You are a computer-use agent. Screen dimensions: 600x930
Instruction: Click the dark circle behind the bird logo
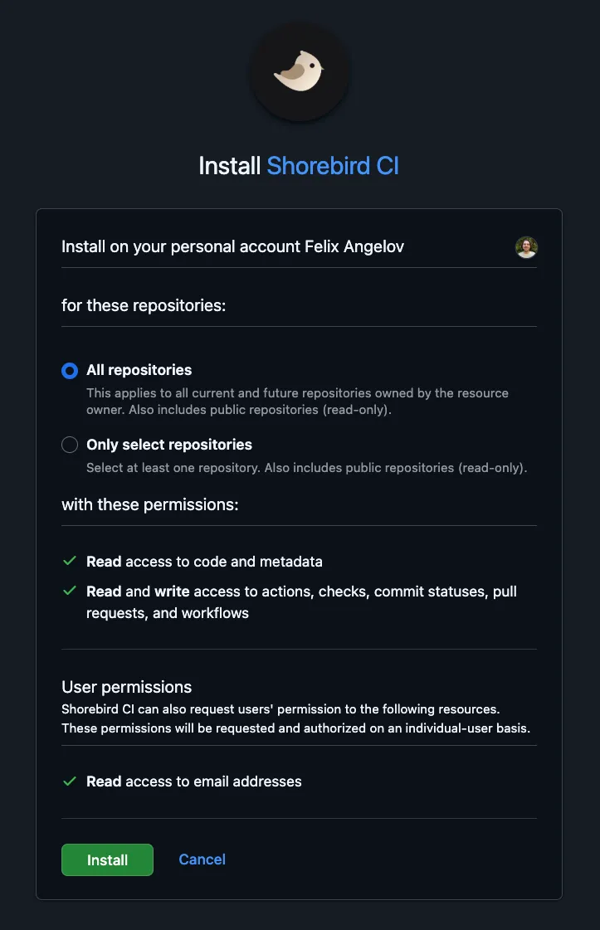[300, 73]
